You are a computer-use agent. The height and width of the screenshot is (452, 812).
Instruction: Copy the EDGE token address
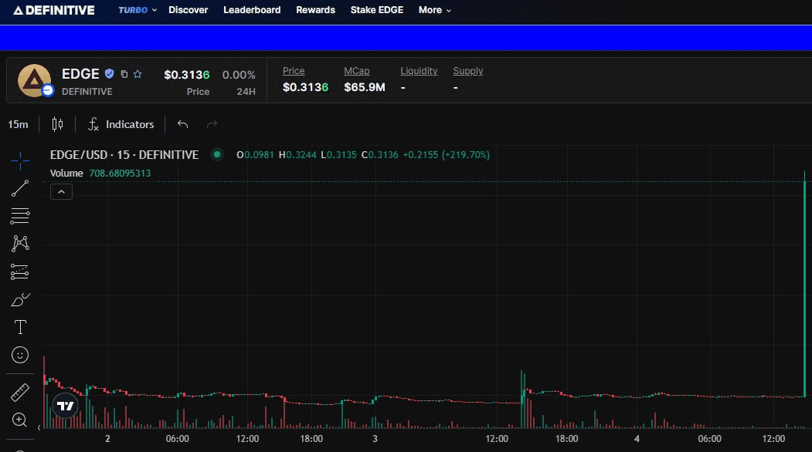coord(124,74)
